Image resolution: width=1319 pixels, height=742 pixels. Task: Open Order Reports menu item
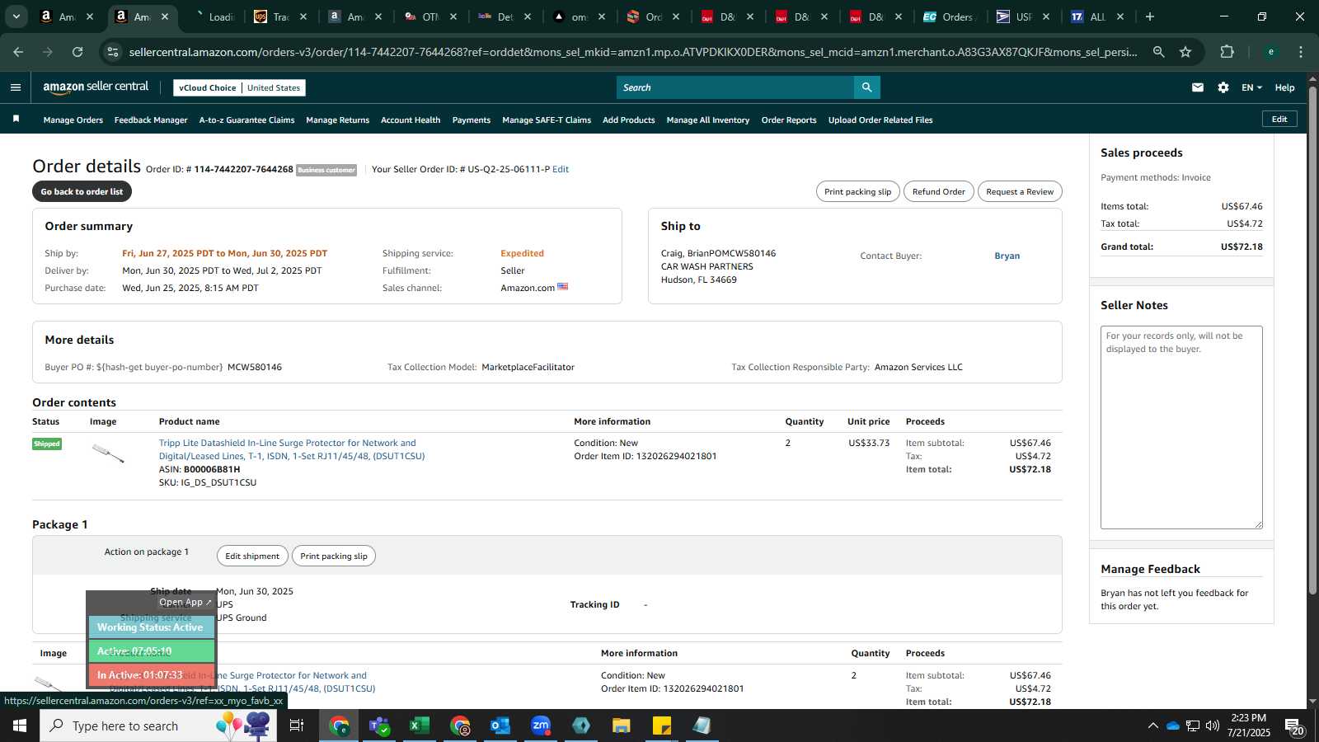pos(789,120)
